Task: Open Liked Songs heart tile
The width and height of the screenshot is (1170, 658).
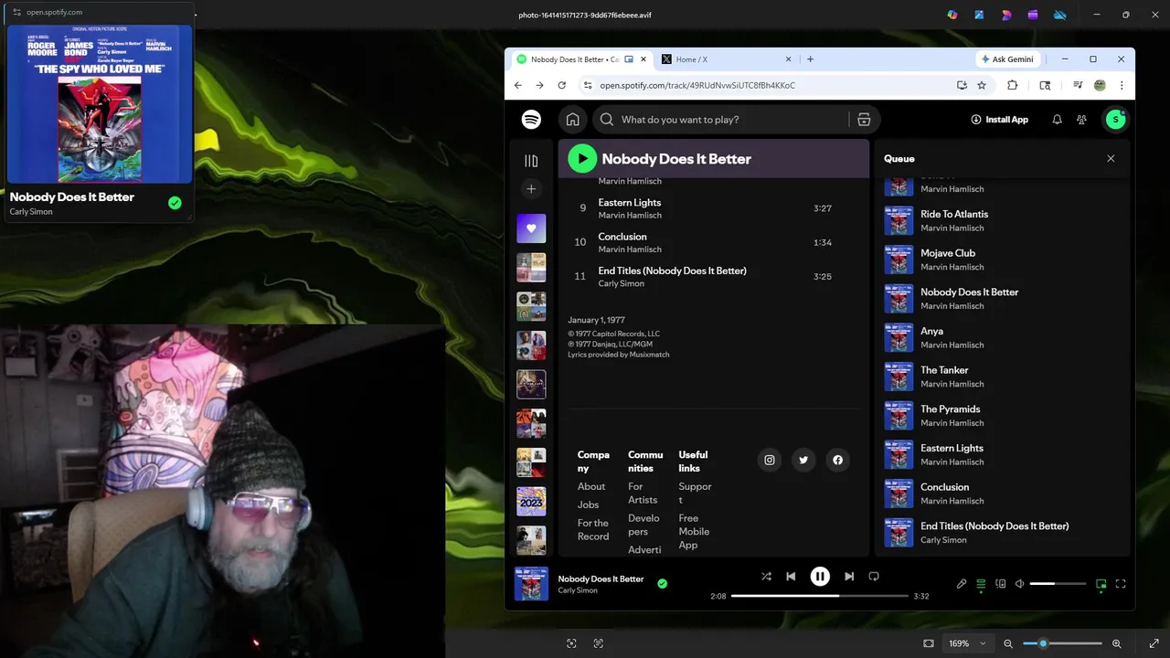Action: pos(531,228)
